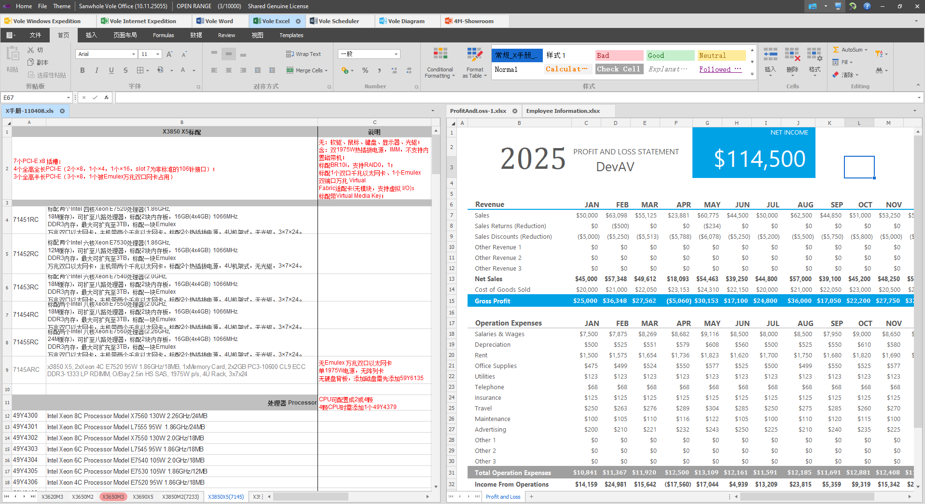Toggle bold formatting in ribbon
Screen dimensions: 925x504
(83, 70)
